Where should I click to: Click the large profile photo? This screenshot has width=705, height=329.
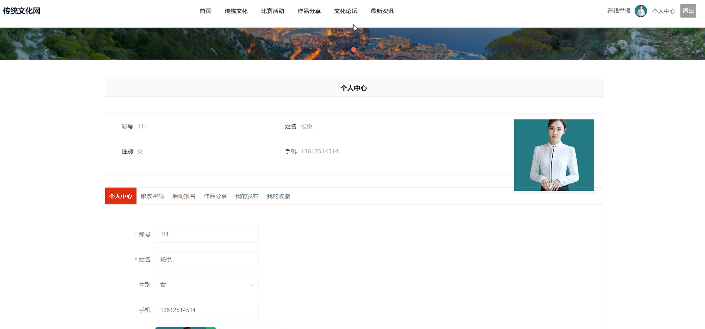click(554, 155)
